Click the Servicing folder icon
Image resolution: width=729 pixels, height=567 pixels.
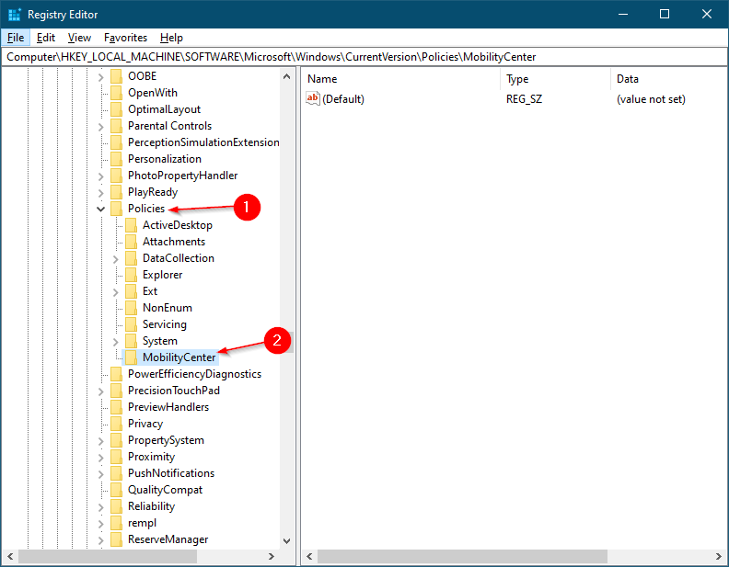click(x=131, y=324)
